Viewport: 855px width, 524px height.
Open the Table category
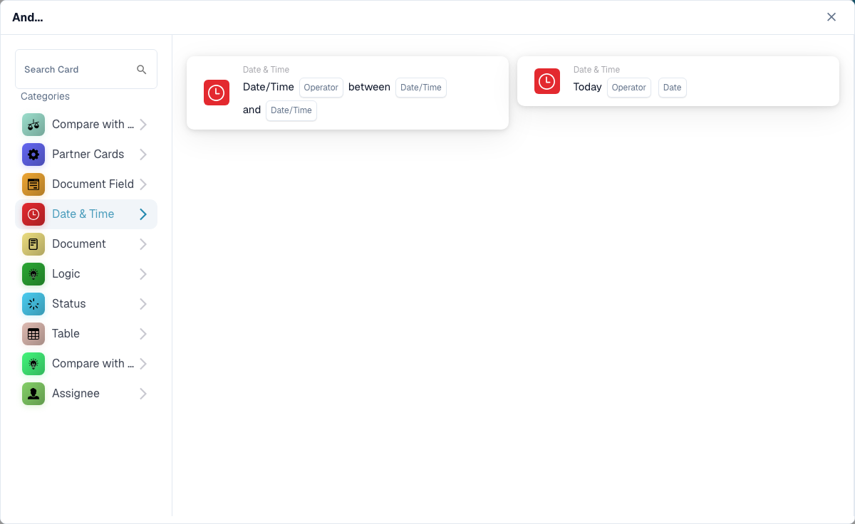(x=86, y=334)
